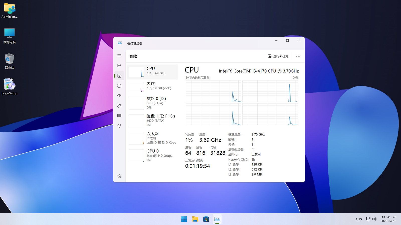Open the Startup apps page icon
The image size is (401, 225).
[119, 96]
